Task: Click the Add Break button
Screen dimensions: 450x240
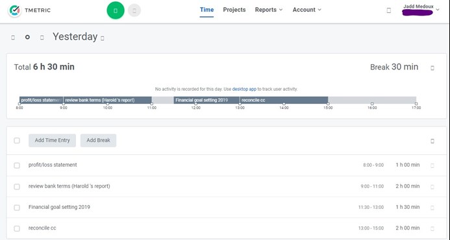Action: pyautogui.click(x=98, y=140)
